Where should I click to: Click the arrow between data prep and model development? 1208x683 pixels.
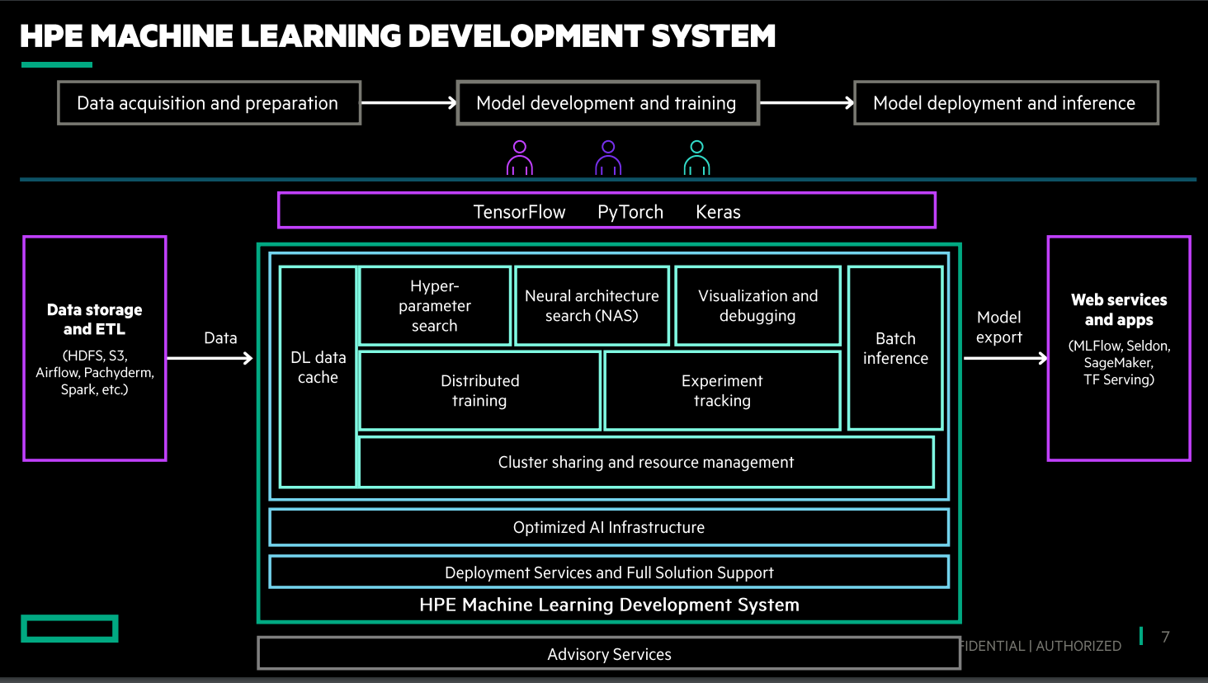[408, 102]
